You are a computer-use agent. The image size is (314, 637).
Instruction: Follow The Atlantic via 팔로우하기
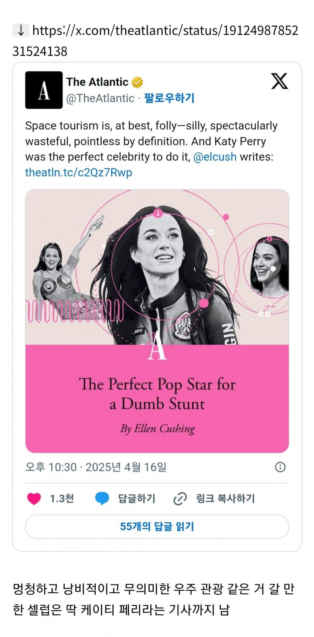[x=169, y=98]
